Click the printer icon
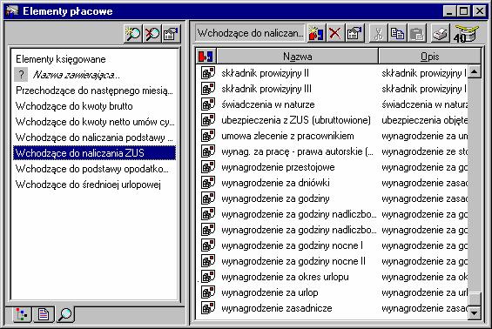This screenshot has height=329, width=492. 440,33
